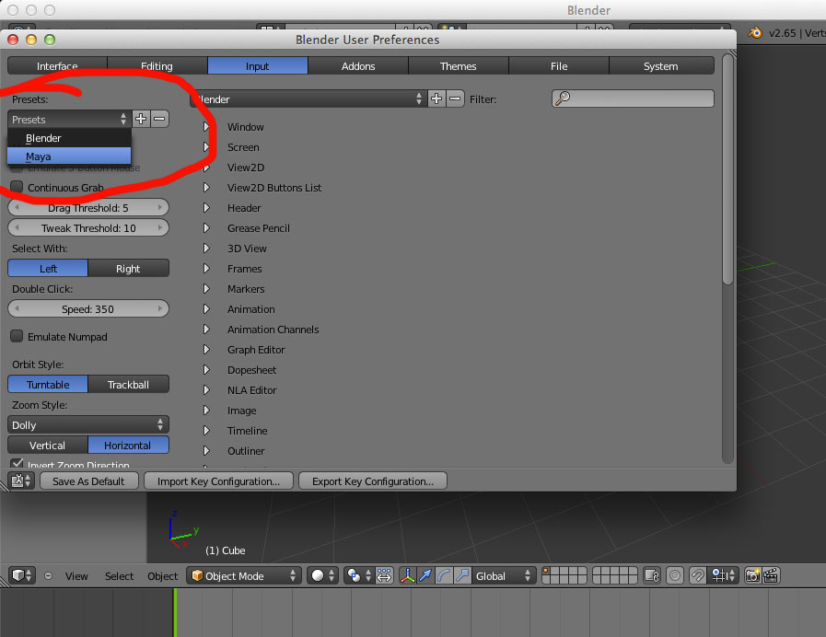The image size is (826, 637).
Task: Switch to the Editing tab
Action: (x=157, y=65)
